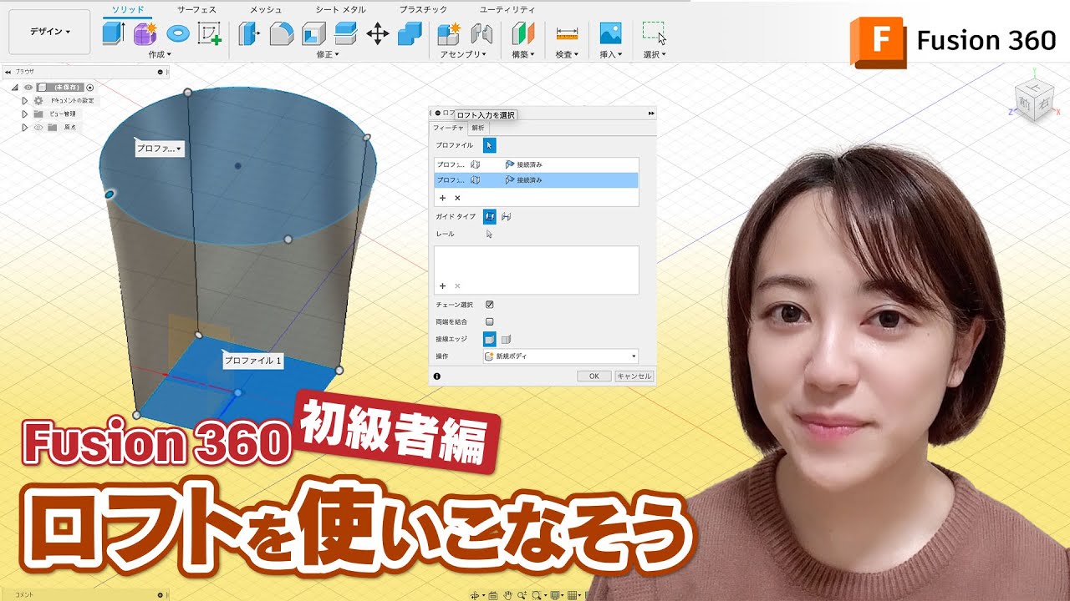Screen dimensions: 1070x601
Task: Click the activate radio beside (未保存)
Action: click(x=90, y=87)
